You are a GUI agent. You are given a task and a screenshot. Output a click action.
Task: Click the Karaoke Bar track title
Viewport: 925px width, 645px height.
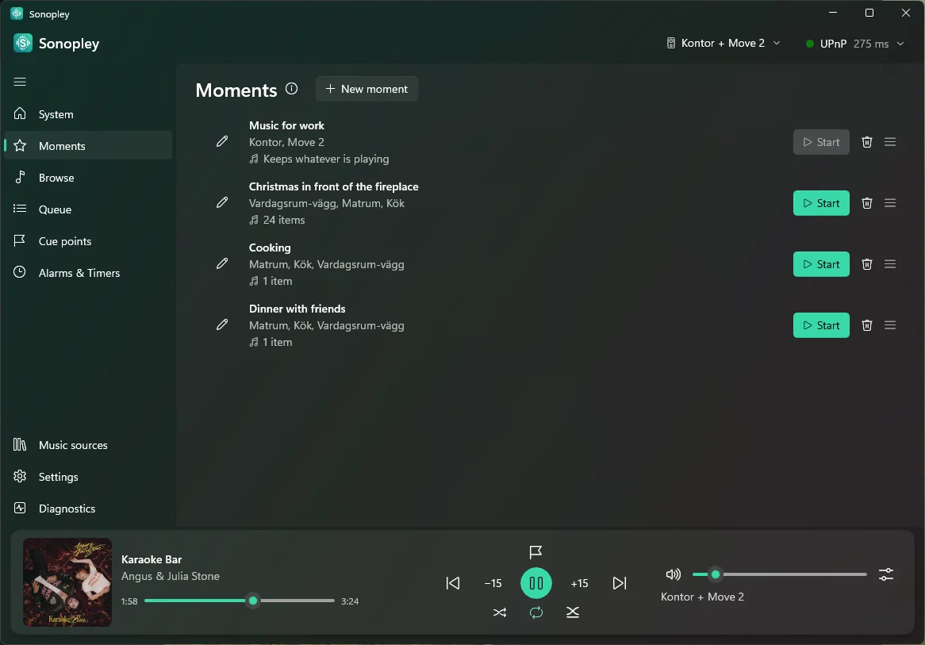point(152,559)
